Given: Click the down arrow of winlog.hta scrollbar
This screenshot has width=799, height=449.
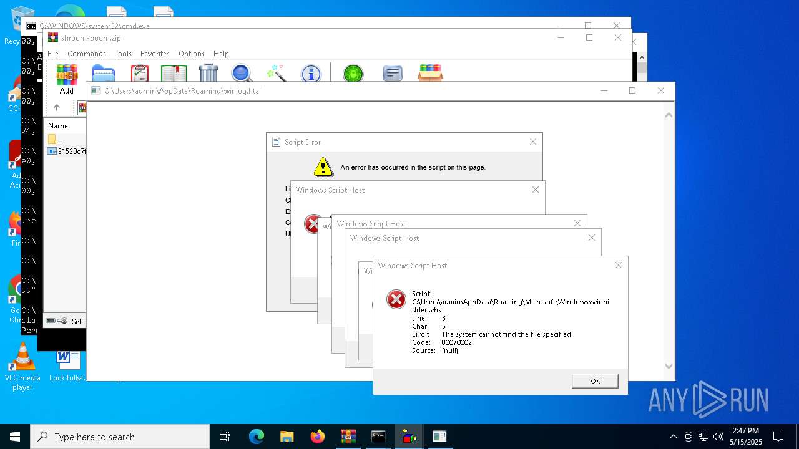Looking at the screenshot, I should (x=669, y=367).
